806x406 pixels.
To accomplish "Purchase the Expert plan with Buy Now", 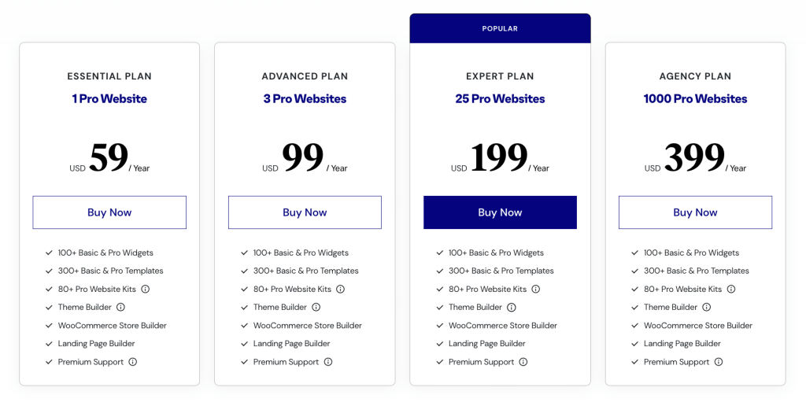I will click(x=500, y=212).
